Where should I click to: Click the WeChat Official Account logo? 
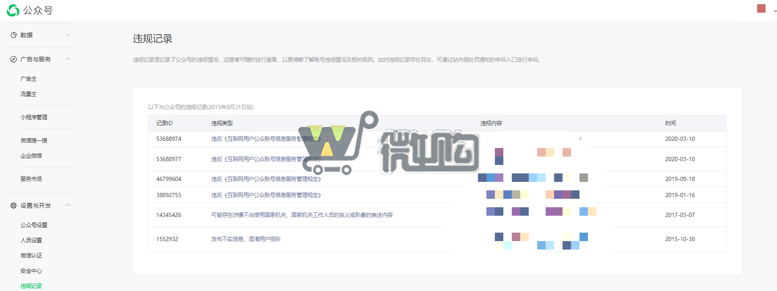coord(13,11)
